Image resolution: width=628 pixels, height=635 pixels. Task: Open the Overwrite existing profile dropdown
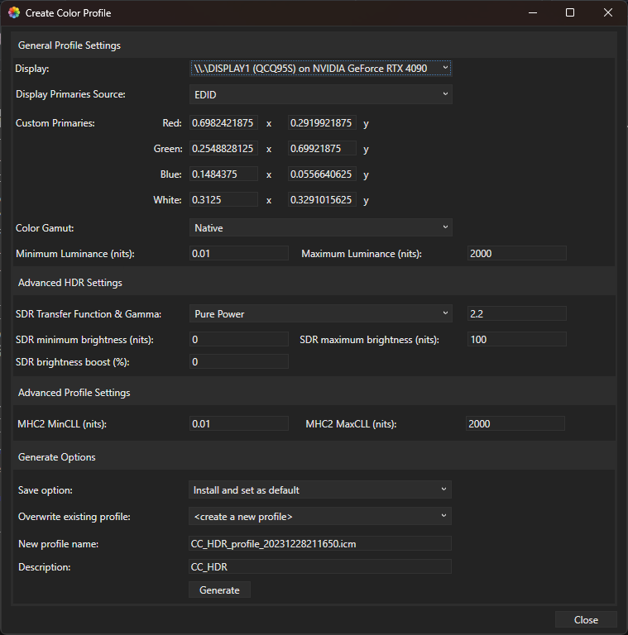(319, 516)
